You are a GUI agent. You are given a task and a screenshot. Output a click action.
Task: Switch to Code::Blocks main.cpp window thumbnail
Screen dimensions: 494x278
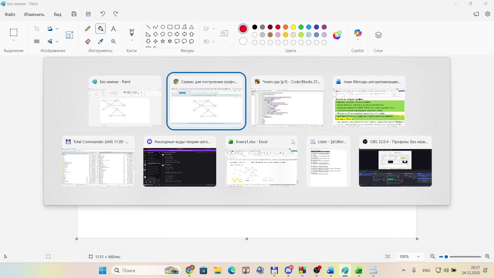tap(288, 101)
